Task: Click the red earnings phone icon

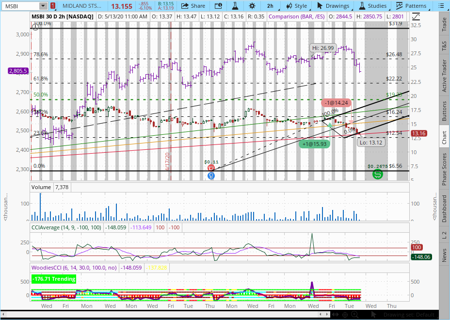Action: click(x=211, y=167)
